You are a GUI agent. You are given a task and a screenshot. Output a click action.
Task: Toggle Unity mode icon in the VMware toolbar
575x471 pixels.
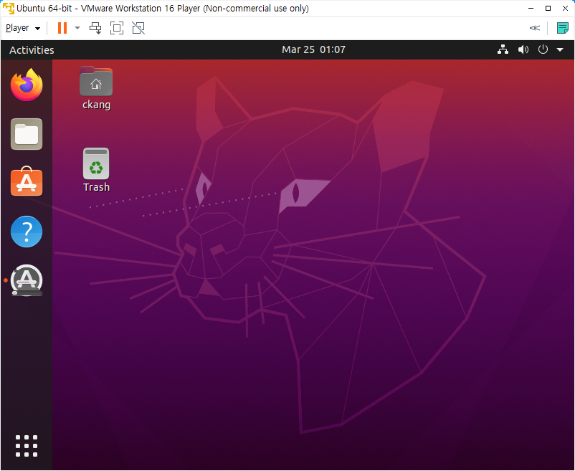(x=138, y=28)
